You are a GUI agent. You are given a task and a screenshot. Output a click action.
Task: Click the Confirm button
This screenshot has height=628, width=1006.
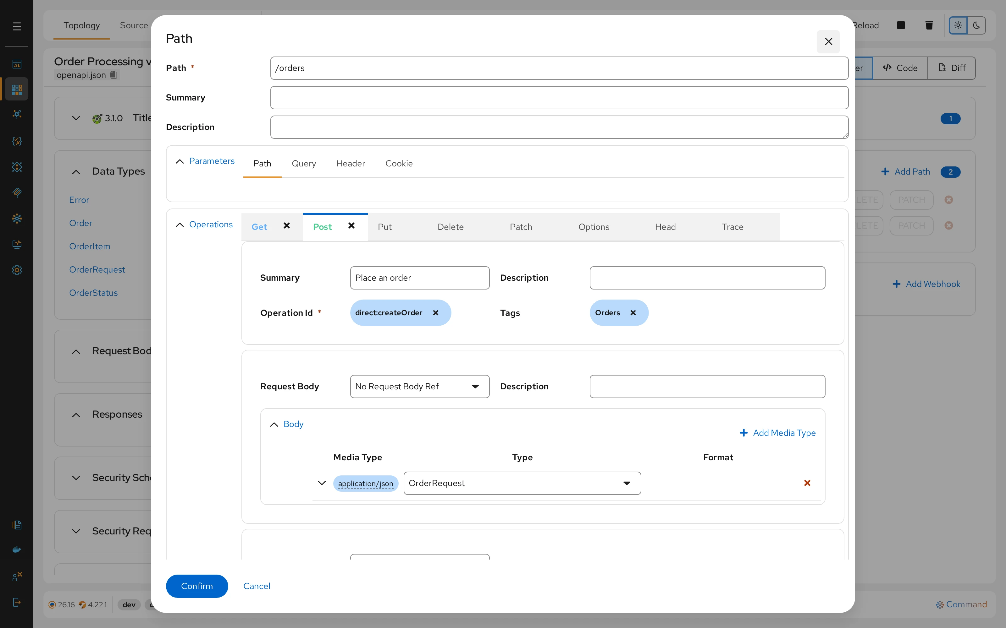196,586
